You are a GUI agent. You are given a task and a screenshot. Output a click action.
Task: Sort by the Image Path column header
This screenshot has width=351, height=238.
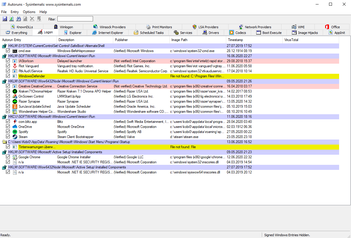[198, 40]
